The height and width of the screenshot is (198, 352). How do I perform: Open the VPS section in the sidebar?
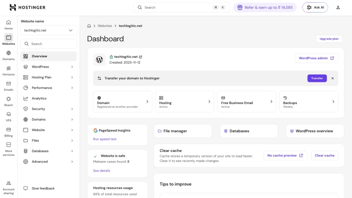(8, 117)
